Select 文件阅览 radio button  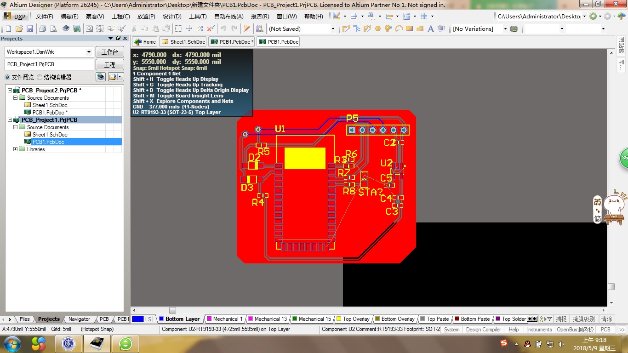[7, 77]
